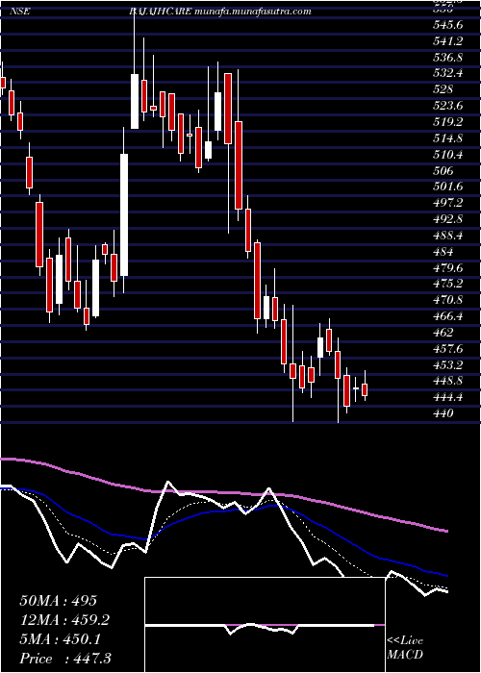Click the NSE exchange label
Image resolution: width=481 pixels, height=673 pixels.
(x=20, y=12)
